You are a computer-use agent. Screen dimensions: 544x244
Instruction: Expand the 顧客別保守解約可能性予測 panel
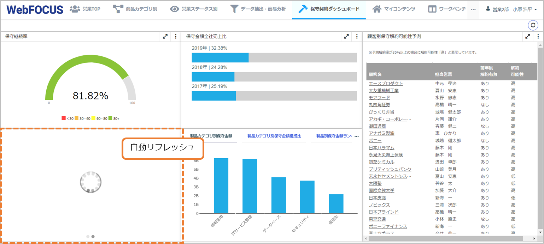click(x=527, y=36)
